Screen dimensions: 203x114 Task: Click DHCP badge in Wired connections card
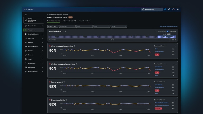157,55
